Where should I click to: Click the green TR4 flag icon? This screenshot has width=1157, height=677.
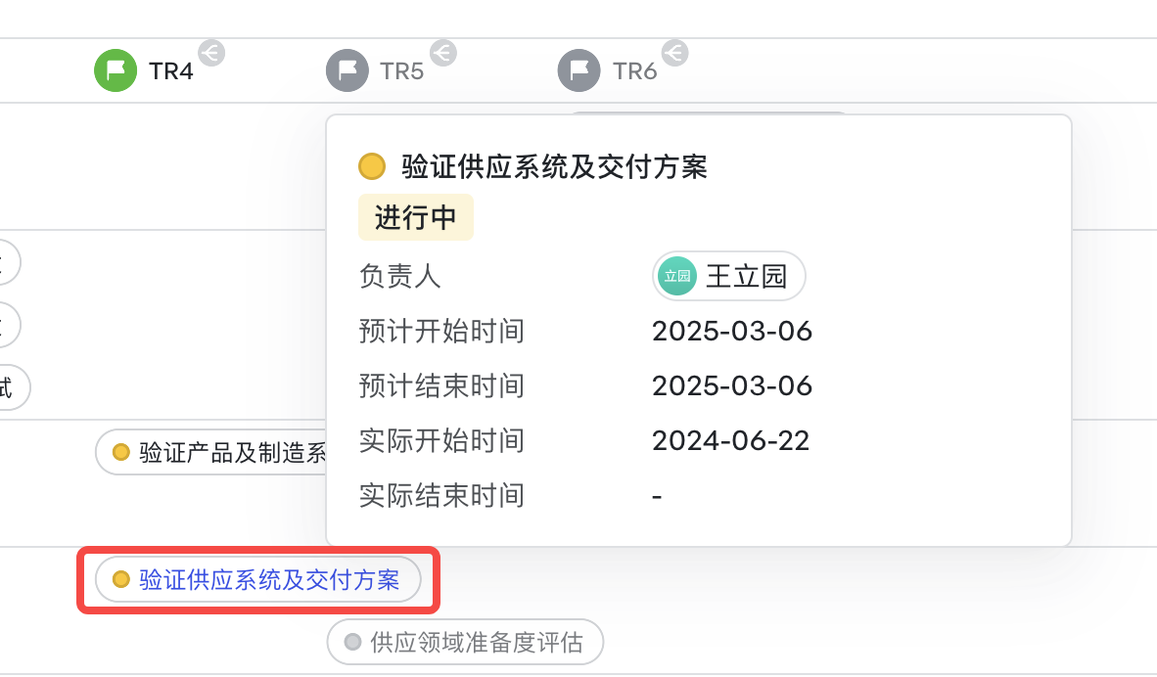point(116,70)
